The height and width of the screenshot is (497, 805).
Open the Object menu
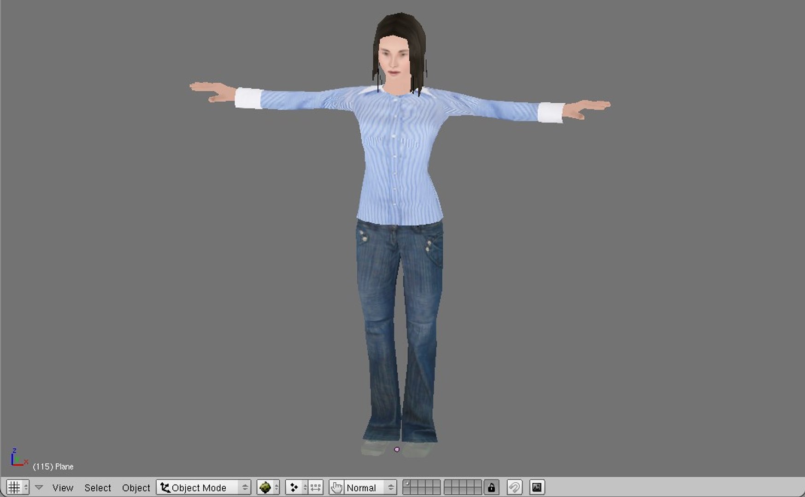tap(136, 488)
